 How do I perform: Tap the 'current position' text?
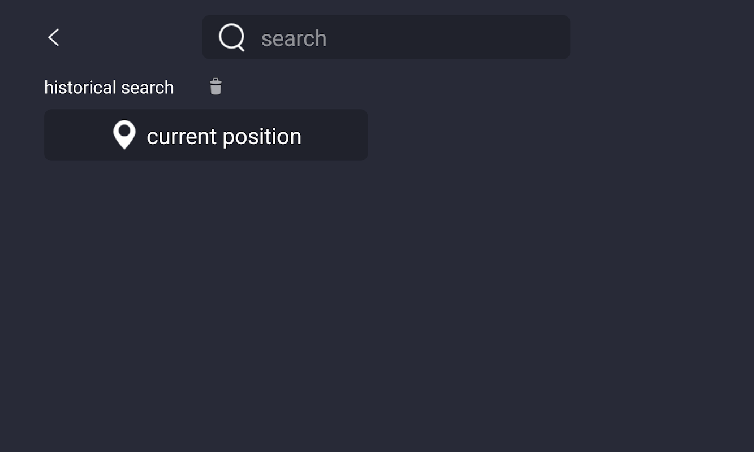tap(224, 136)
